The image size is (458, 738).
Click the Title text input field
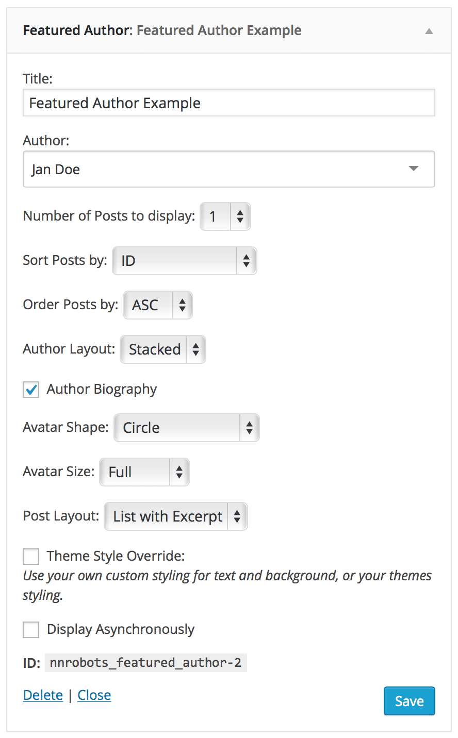(x=228, y=103)
